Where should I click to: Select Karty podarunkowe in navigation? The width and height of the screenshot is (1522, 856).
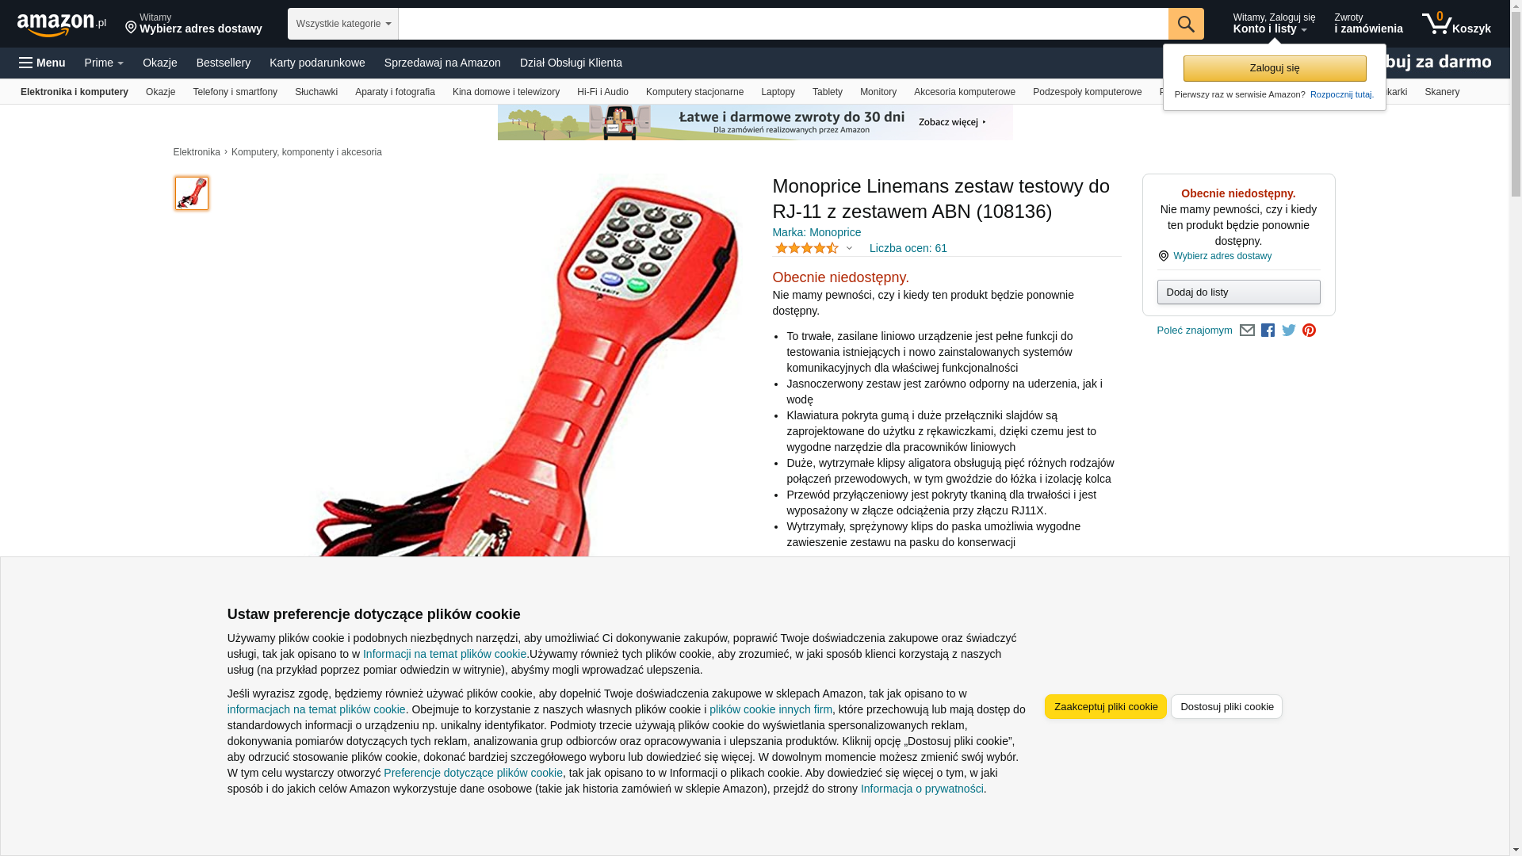pyautogui.click(x=317, y=63)
